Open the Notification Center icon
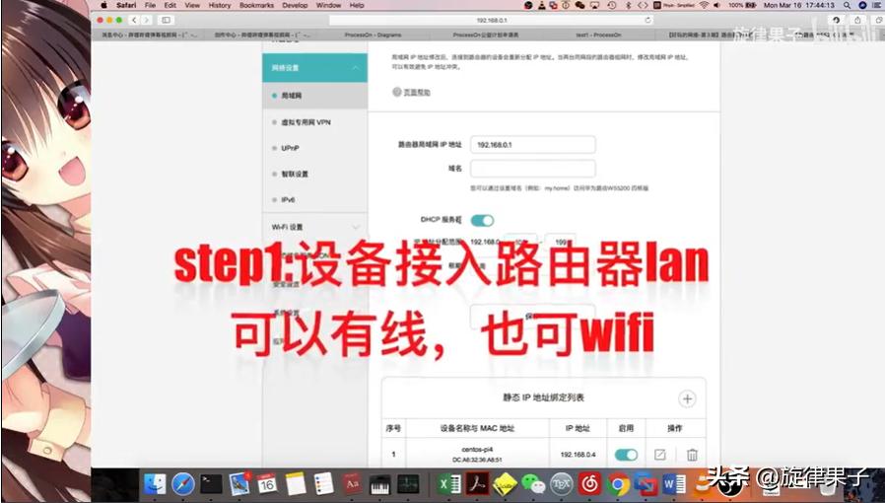The width and height of the screenshot is (885, 503). click(878, 5)
